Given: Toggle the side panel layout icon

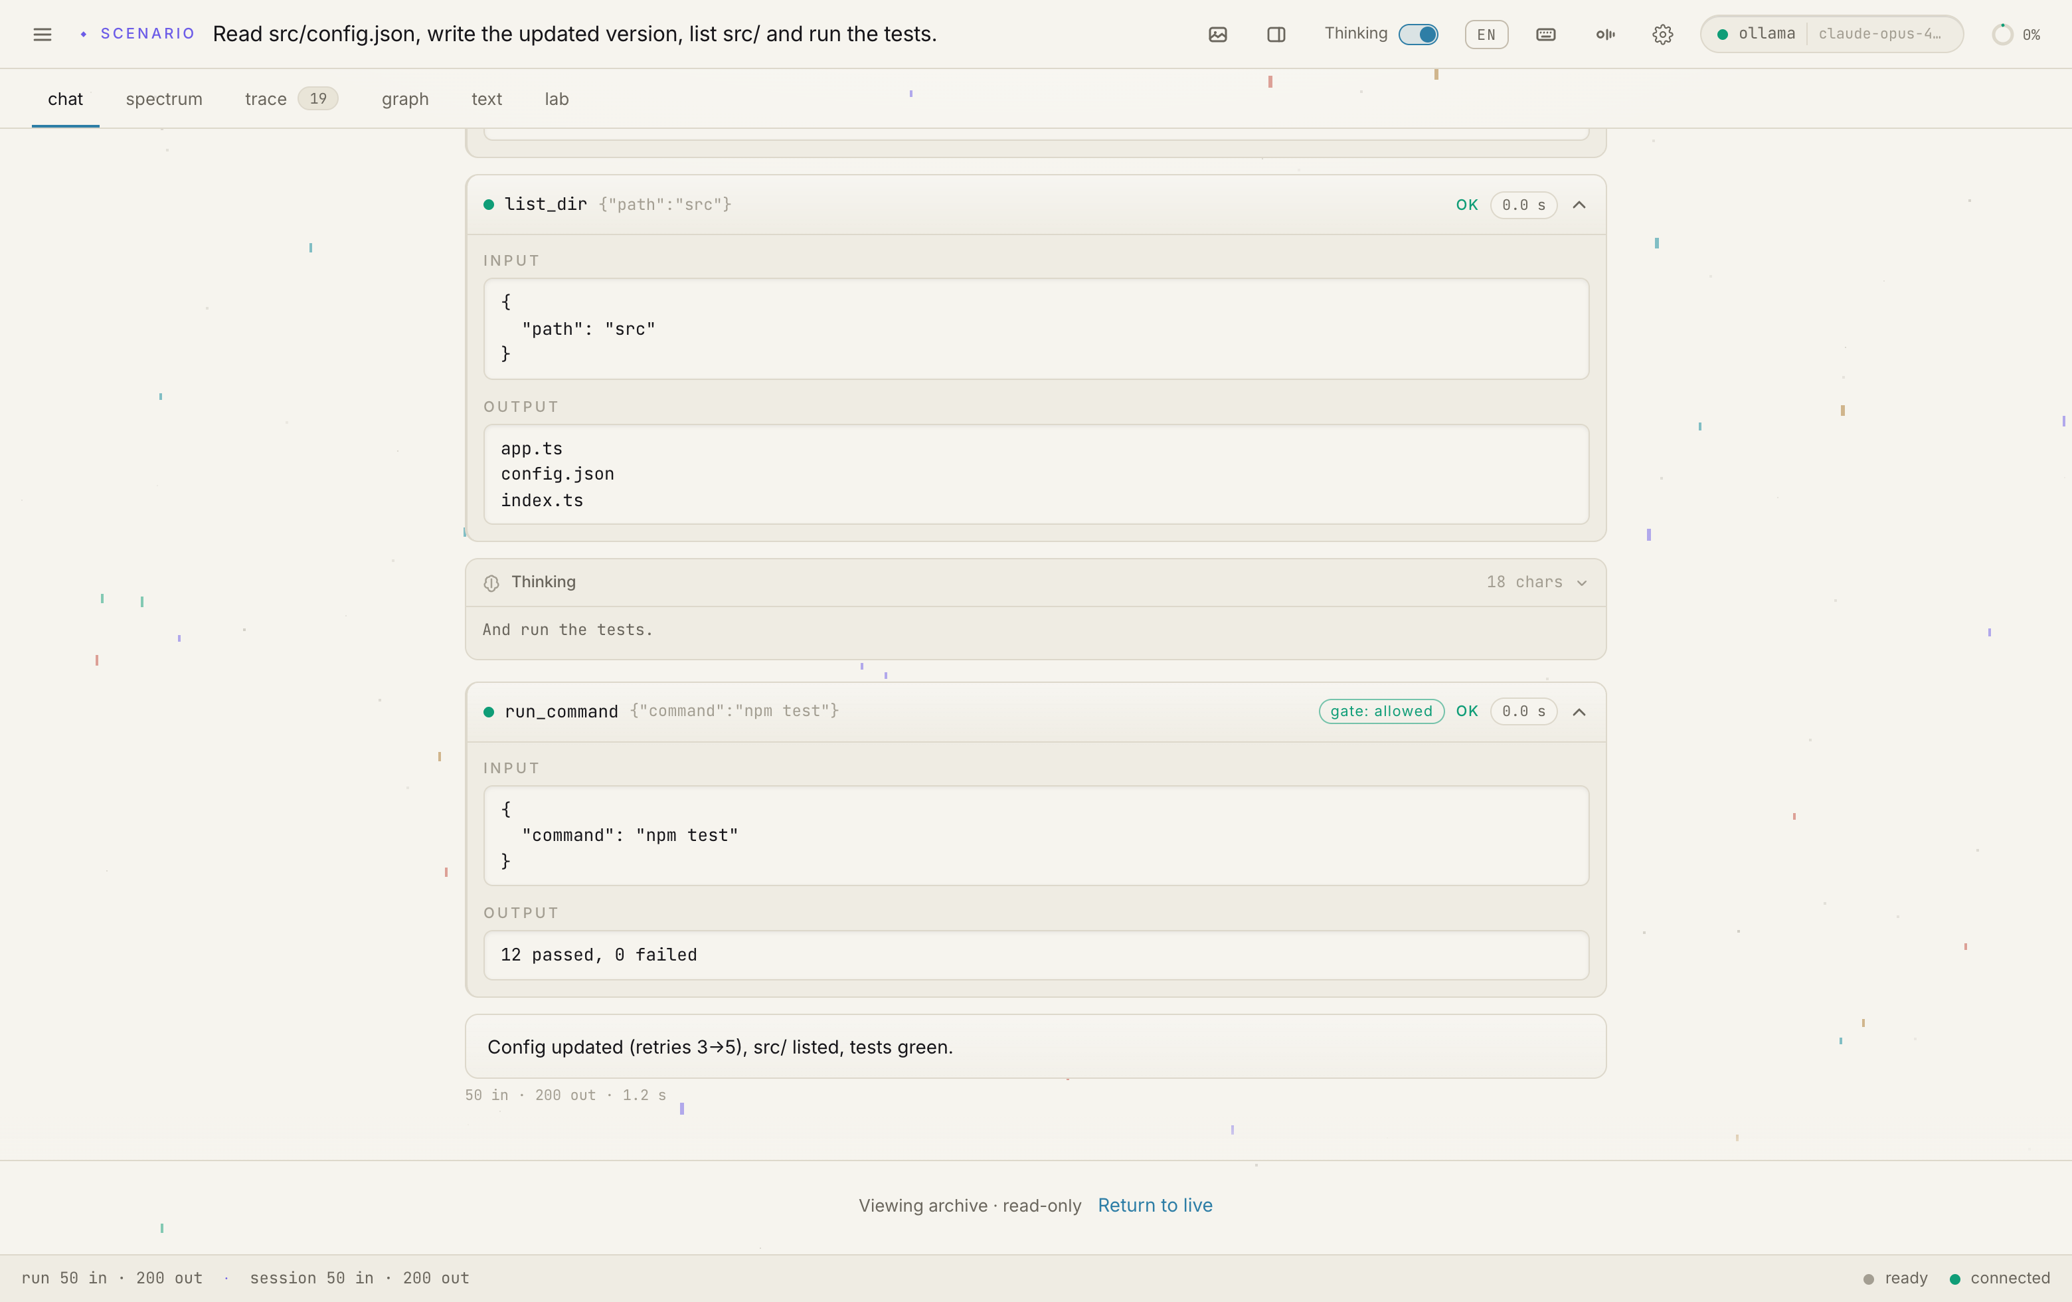Looking at the screenshot, I should click(x=1275, y=35).
